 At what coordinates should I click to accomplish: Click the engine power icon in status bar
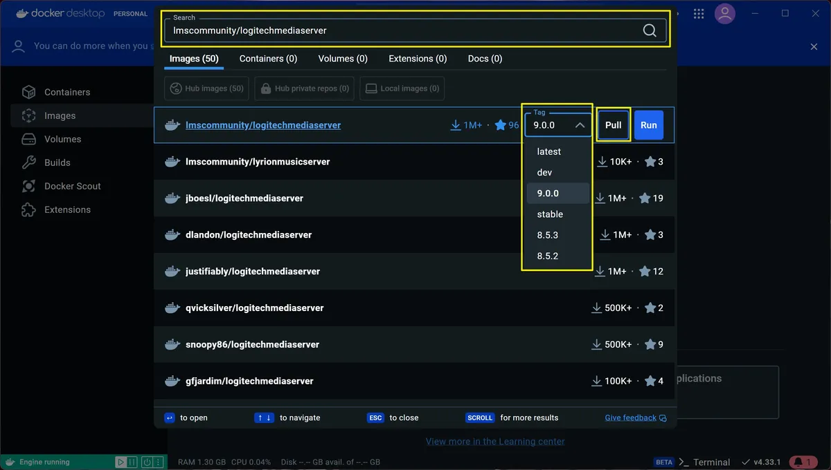[x=147, y=462]
